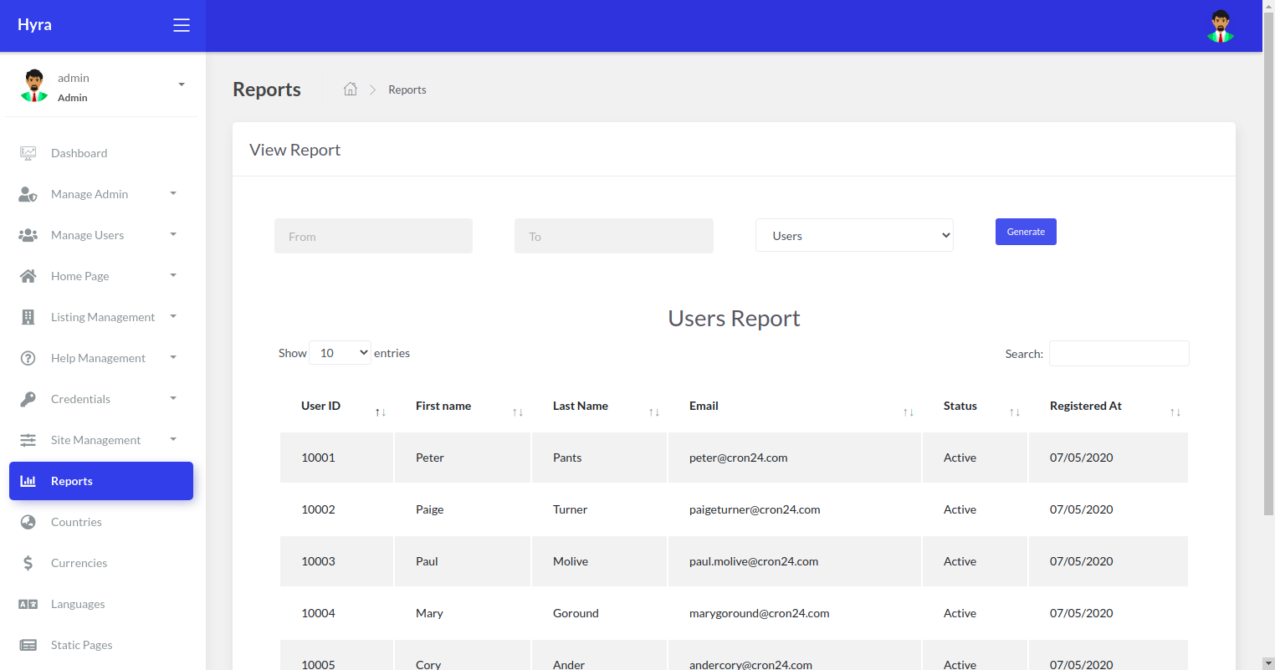
Task: Click the Static Pages icon
Action: (x=28, y=645)
